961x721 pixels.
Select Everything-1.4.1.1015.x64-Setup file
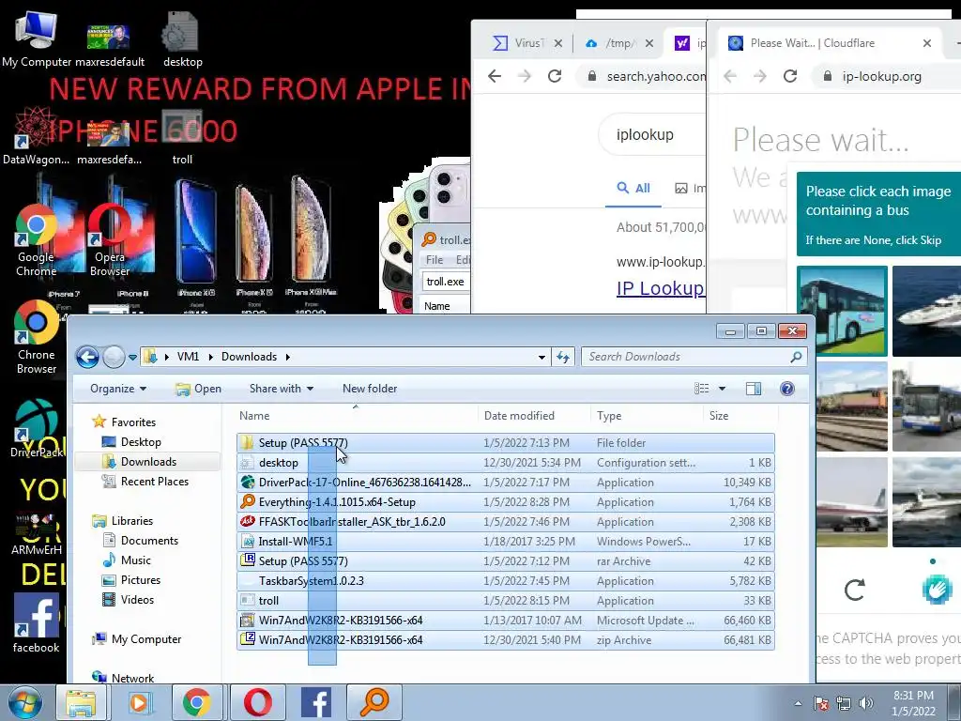[x=506, y=502]
